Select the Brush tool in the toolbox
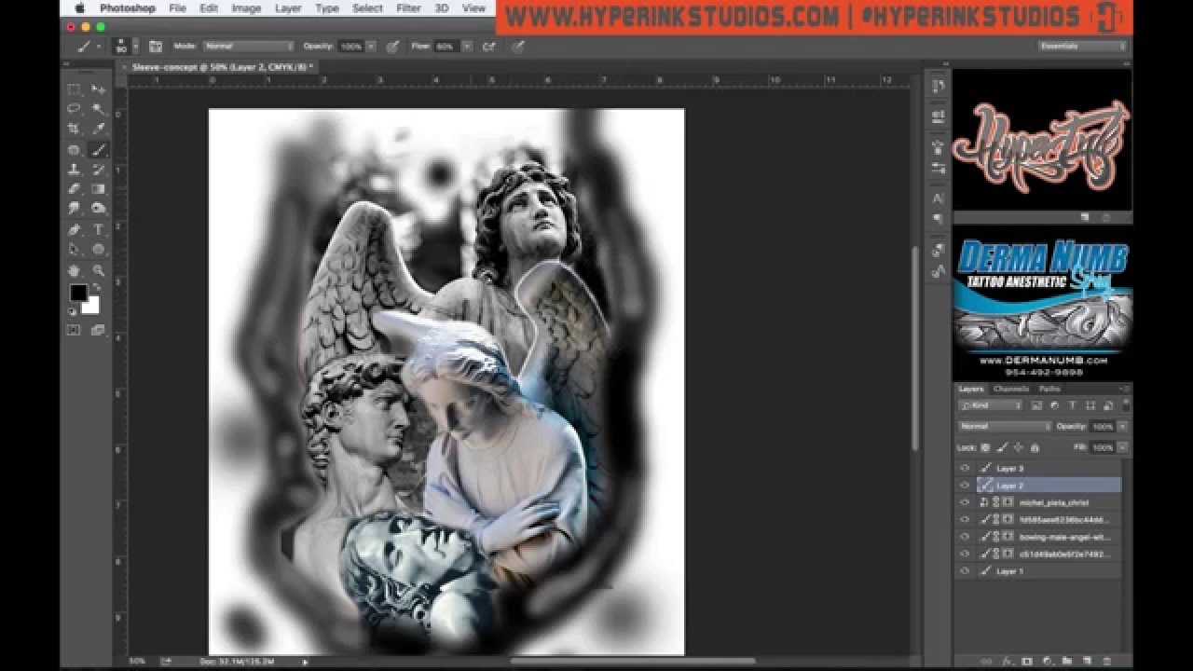 coord(98,150)
